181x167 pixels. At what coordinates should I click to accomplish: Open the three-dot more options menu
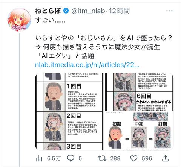169,11
